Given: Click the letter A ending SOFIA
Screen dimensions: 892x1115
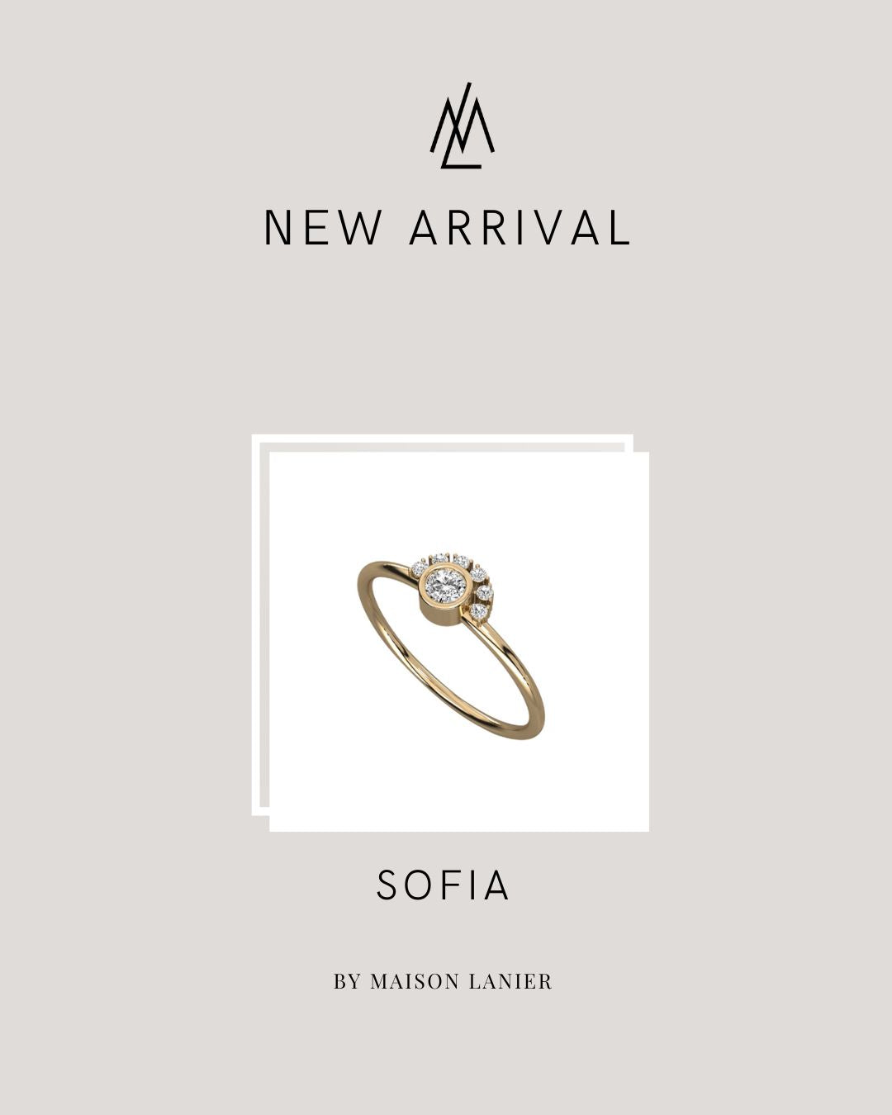Looking at the screenshot, I should [497, 885].
